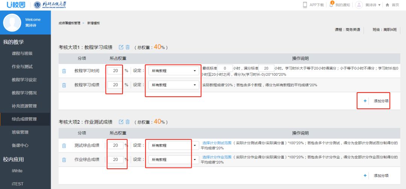The width and height of the screenshot is (406, 189).
Task: Click 班级：高职A班 label
Action: pos(385,30)
